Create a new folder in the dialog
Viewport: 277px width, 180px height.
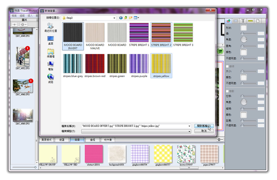[130, 18]
